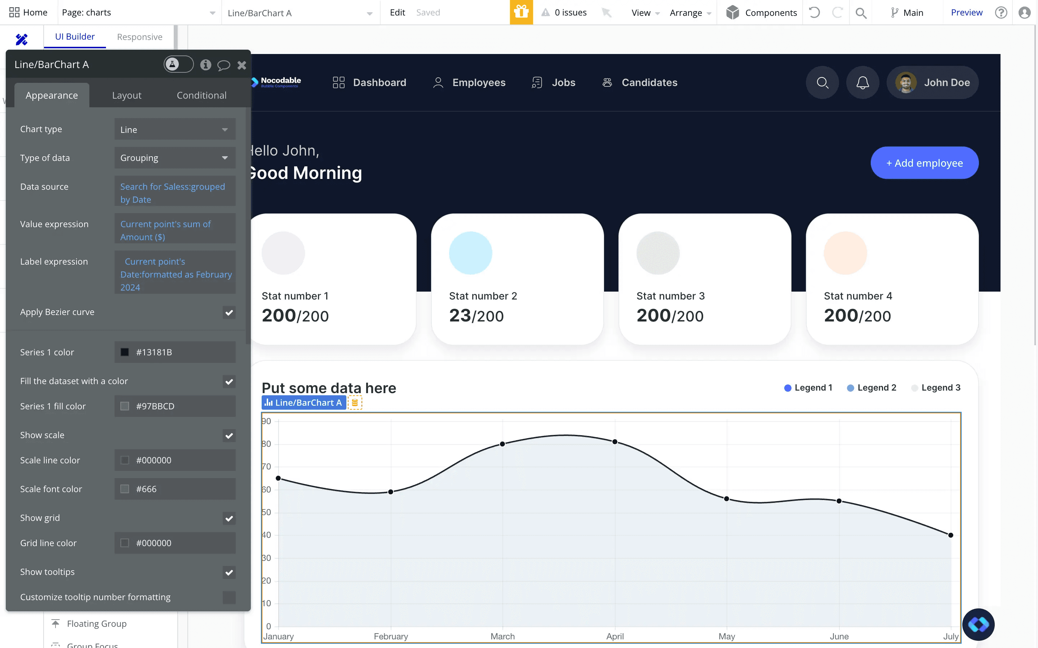Open the gift icon for new features
The height and width of the screenshot is (648, 1038).
(521, 13)
